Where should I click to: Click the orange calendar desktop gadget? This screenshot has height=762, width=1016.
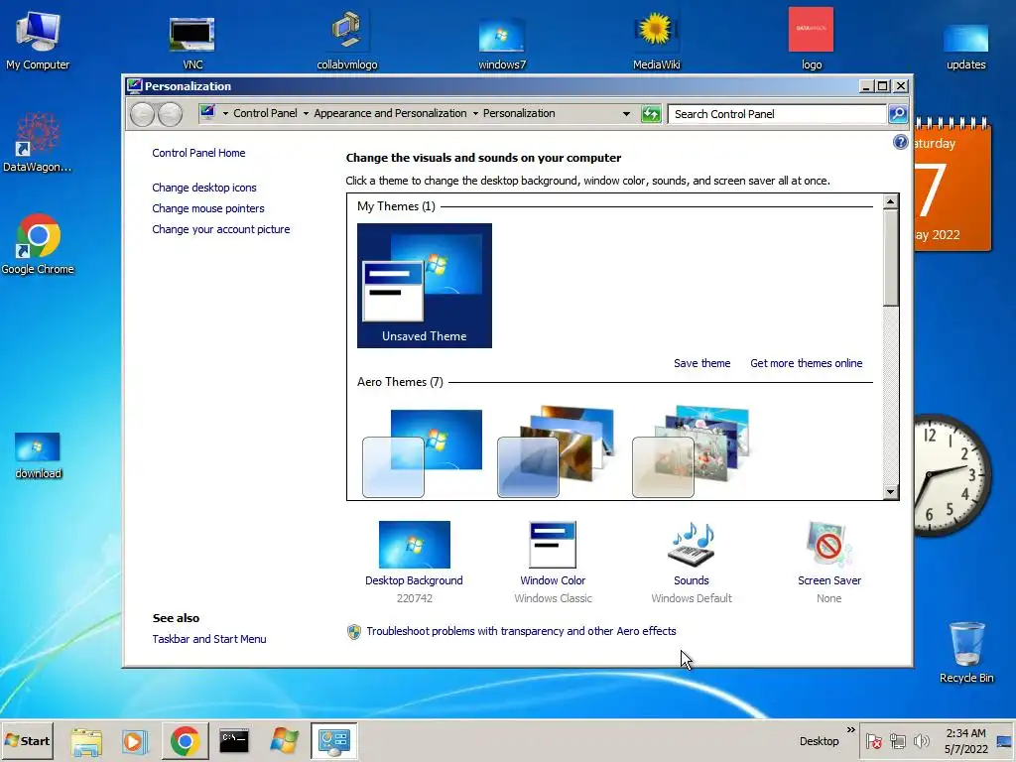(952, 185)
